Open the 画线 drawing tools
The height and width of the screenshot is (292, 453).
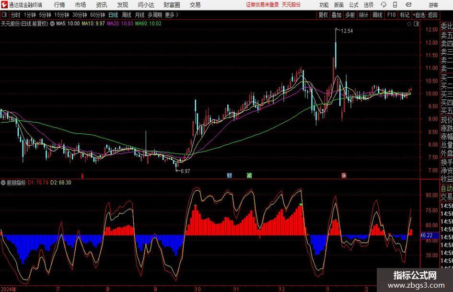(377, 15)
